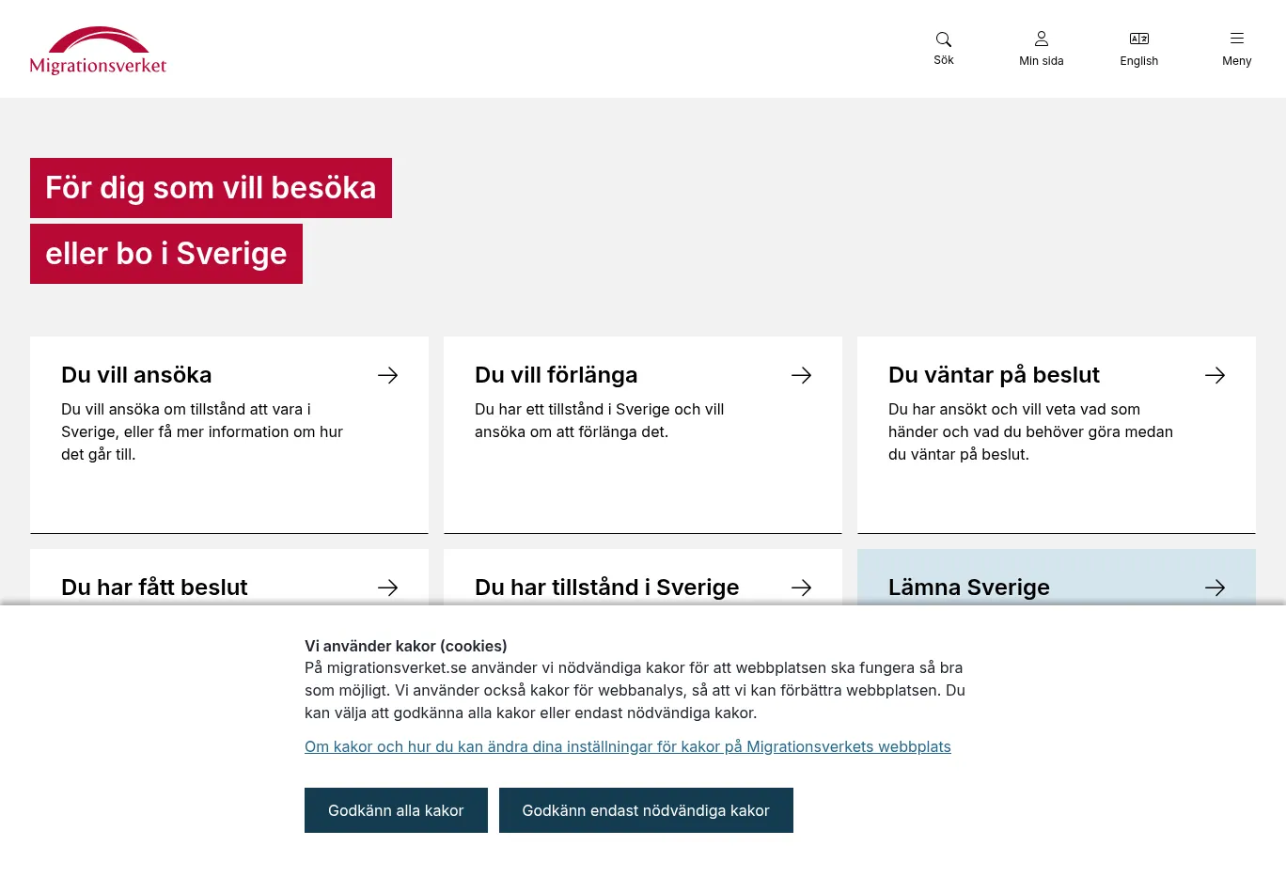Open search via the magnifying glass icon
The height and width of the screenshot is (893, 1286).
[944, 39]
